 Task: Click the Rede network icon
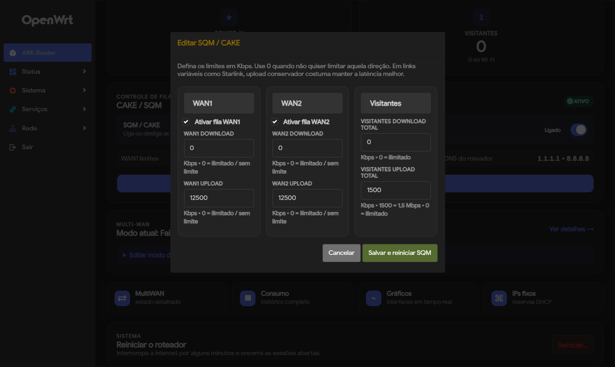coord(13,129)
